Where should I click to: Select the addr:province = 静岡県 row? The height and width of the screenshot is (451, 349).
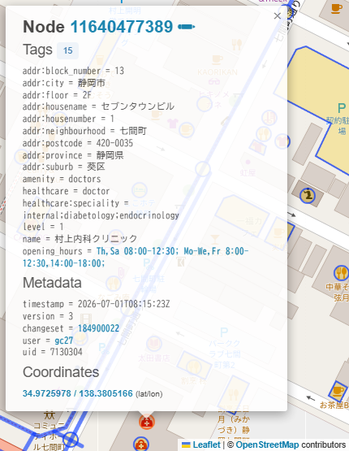pyautogui.click(x=73, y=155)
